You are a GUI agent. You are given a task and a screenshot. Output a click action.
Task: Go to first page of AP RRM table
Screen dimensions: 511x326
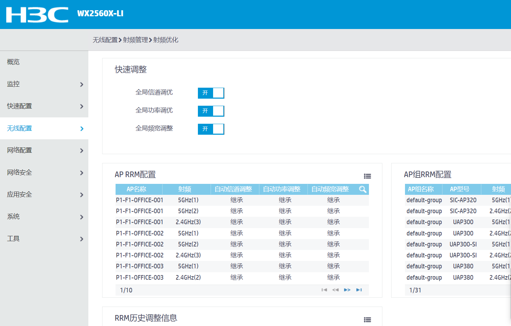324,290
